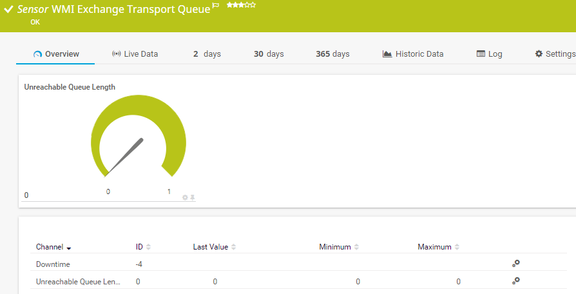The width and height of the screenshot is (576, 294).
Task: Open the Log tab
Action: [x=489, y=54]
